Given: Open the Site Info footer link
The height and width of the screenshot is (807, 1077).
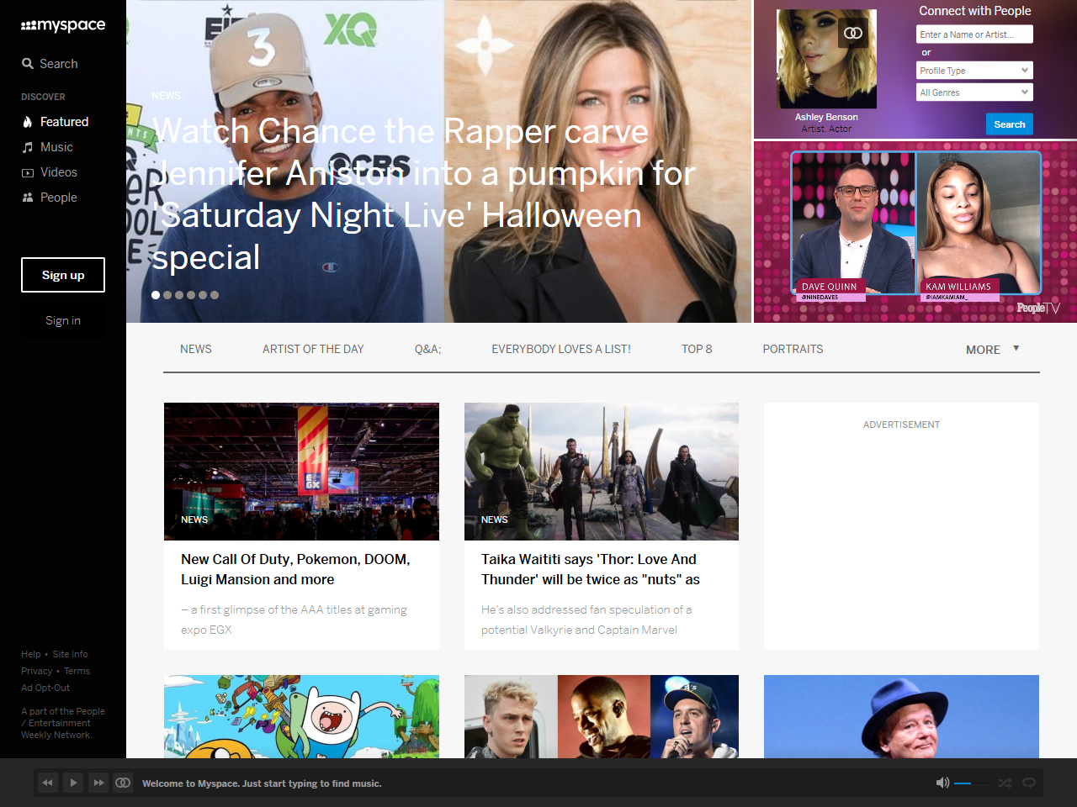Looking at the screenshot, I should [70, 654].
